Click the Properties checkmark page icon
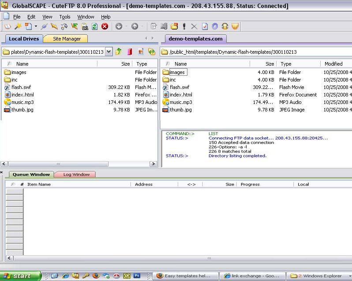The width and height of the screenshot is (352, 281). pos(205,26)
